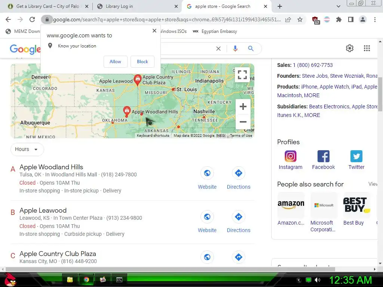Open Egyptian Embassy bookmark
Viewport: 383px width, 287px height.
pyautogui.click(x=215, y=31)
